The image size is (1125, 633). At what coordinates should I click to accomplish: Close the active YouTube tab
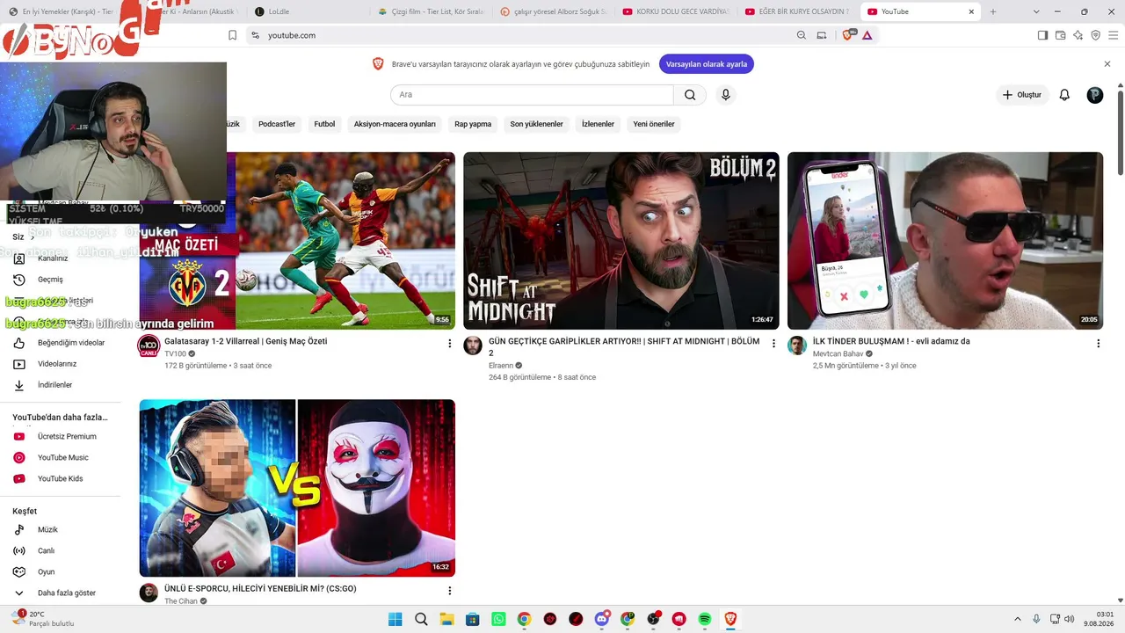(971, 11)
